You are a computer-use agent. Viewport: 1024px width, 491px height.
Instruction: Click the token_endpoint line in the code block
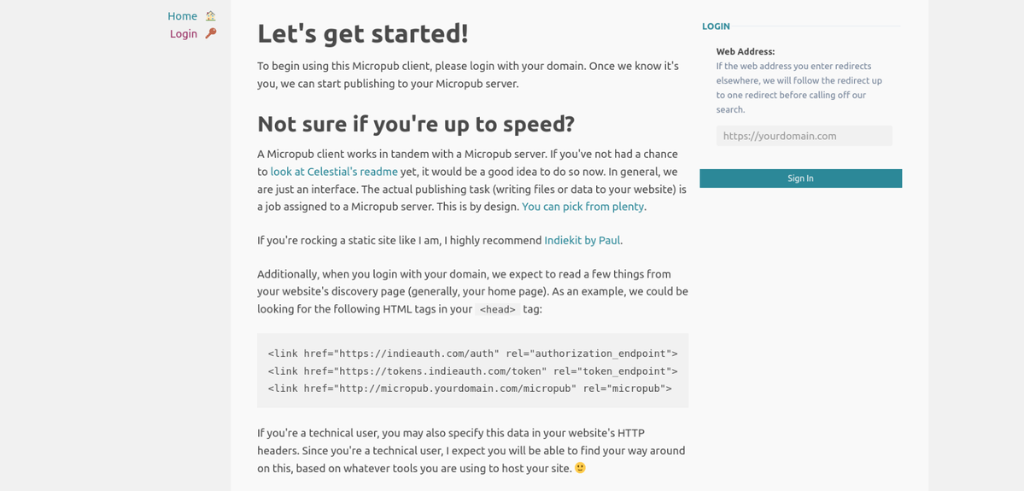[x=473, y=371]
